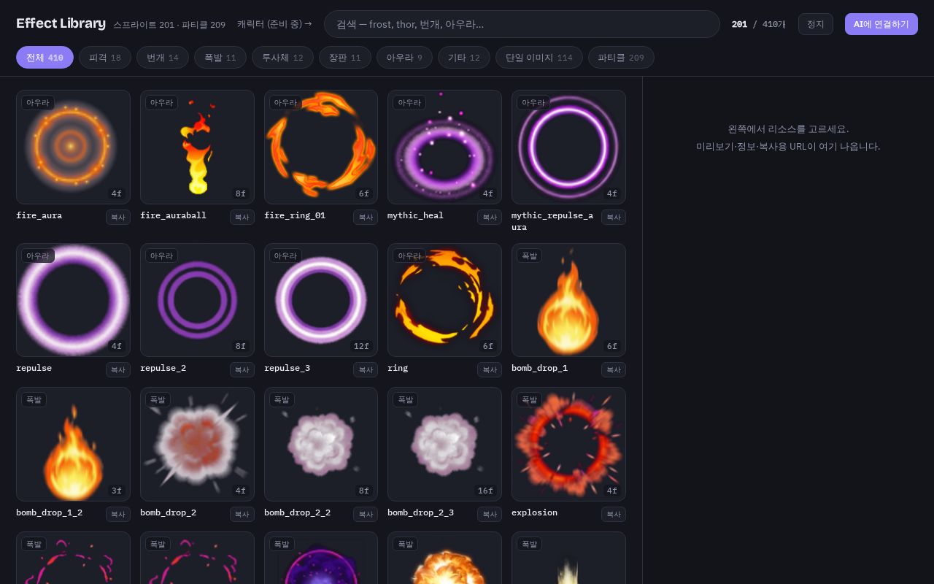This screenshot has height=584, width=934.
Task: Click the 16f frame badge on bomb_drop_2_3
Action: click(485, 491)
